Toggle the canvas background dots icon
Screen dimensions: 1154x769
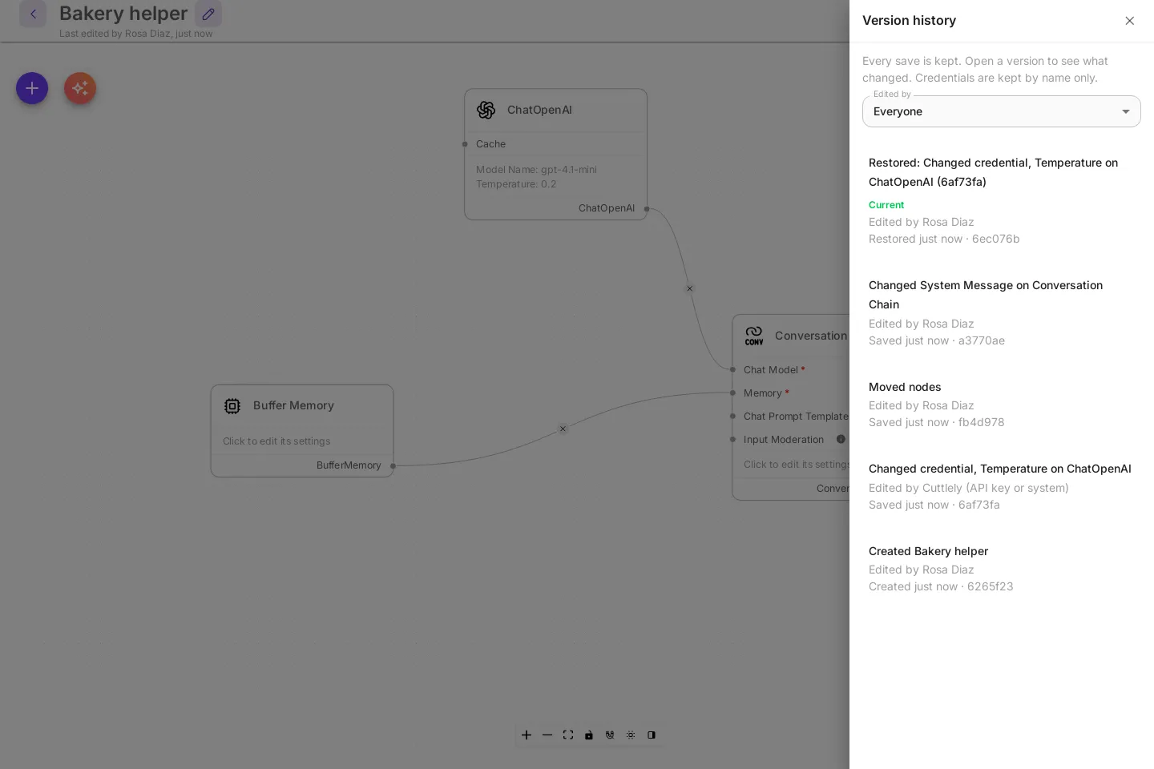tap(631, 735)
